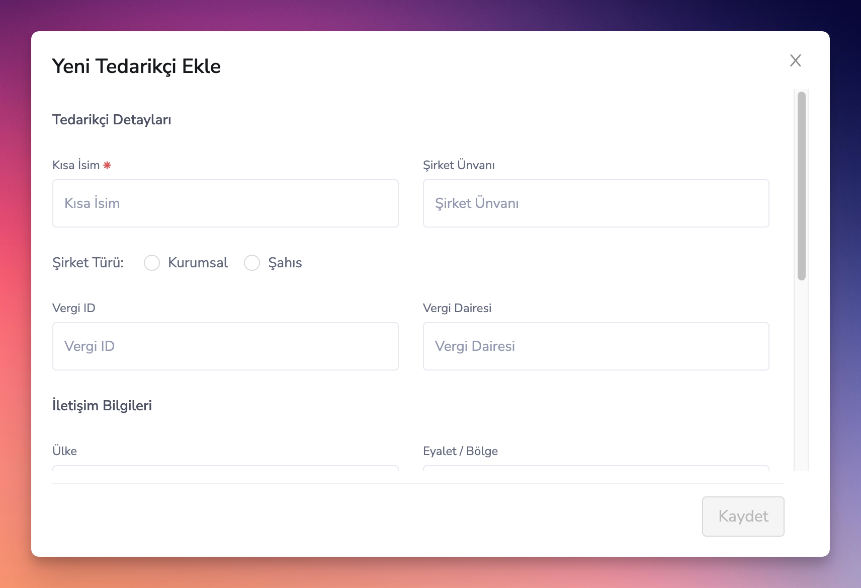Click the Şirket Türü label

88,263
